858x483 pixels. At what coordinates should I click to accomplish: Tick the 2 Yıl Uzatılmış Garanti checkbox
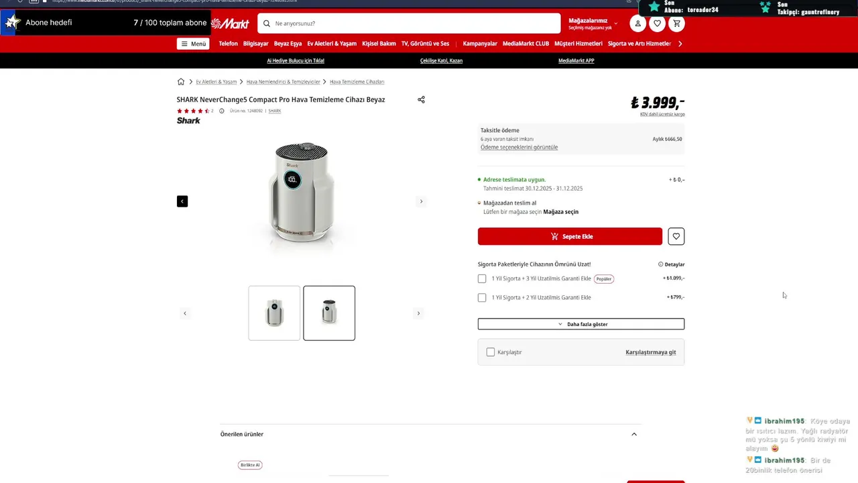click(482, 297)
